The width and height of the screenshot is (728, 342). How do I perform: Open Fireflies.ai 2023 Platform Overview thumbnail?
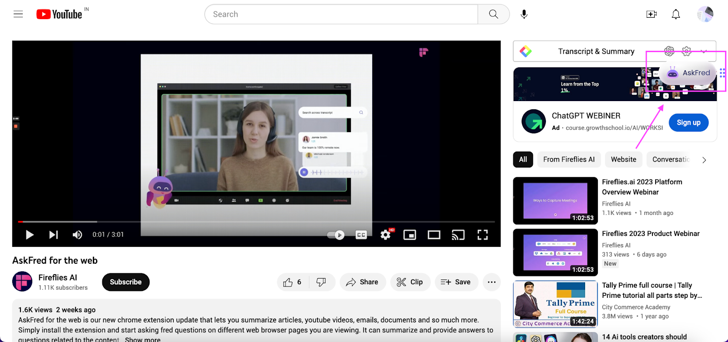(556, 201)
